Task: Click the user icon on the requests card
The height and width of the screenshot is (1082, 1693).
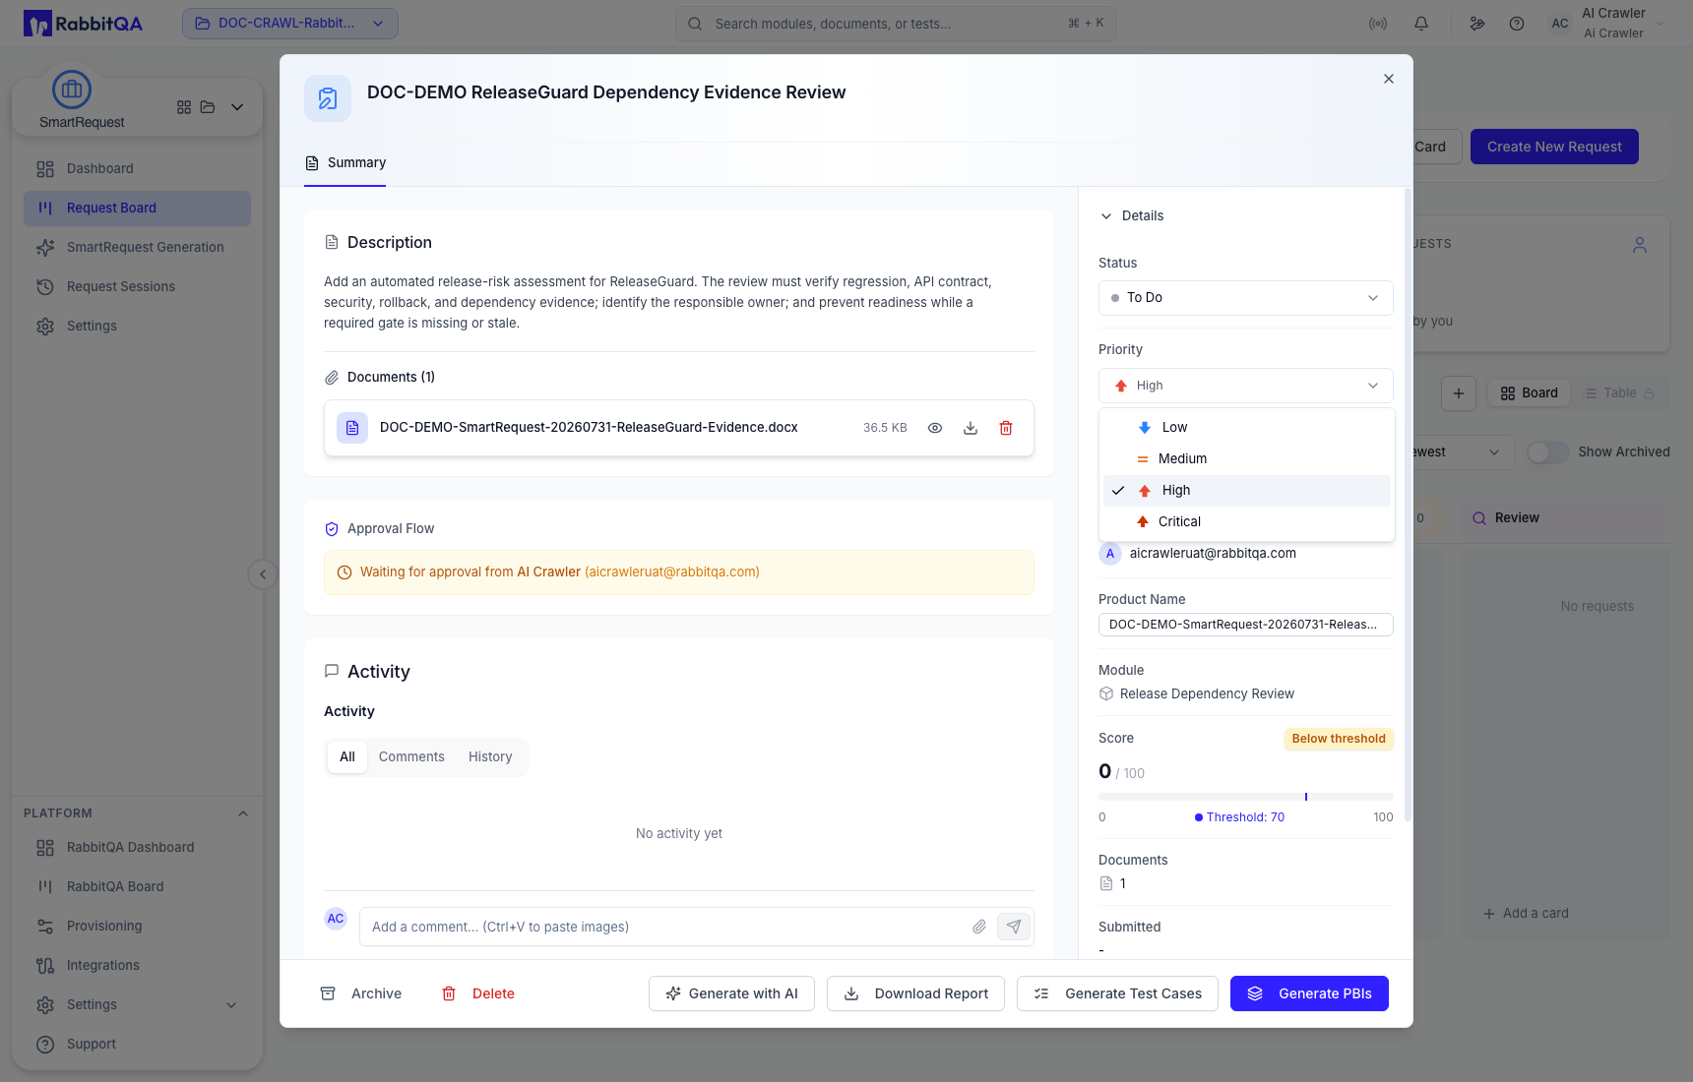Action: 1640,245
